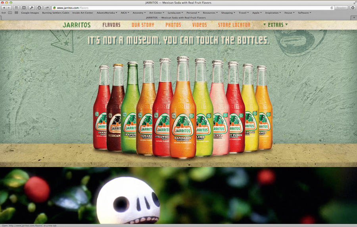Reload the page with the refresh icon
The height and width of the screenshot is (227, 357).
point(332,8)
